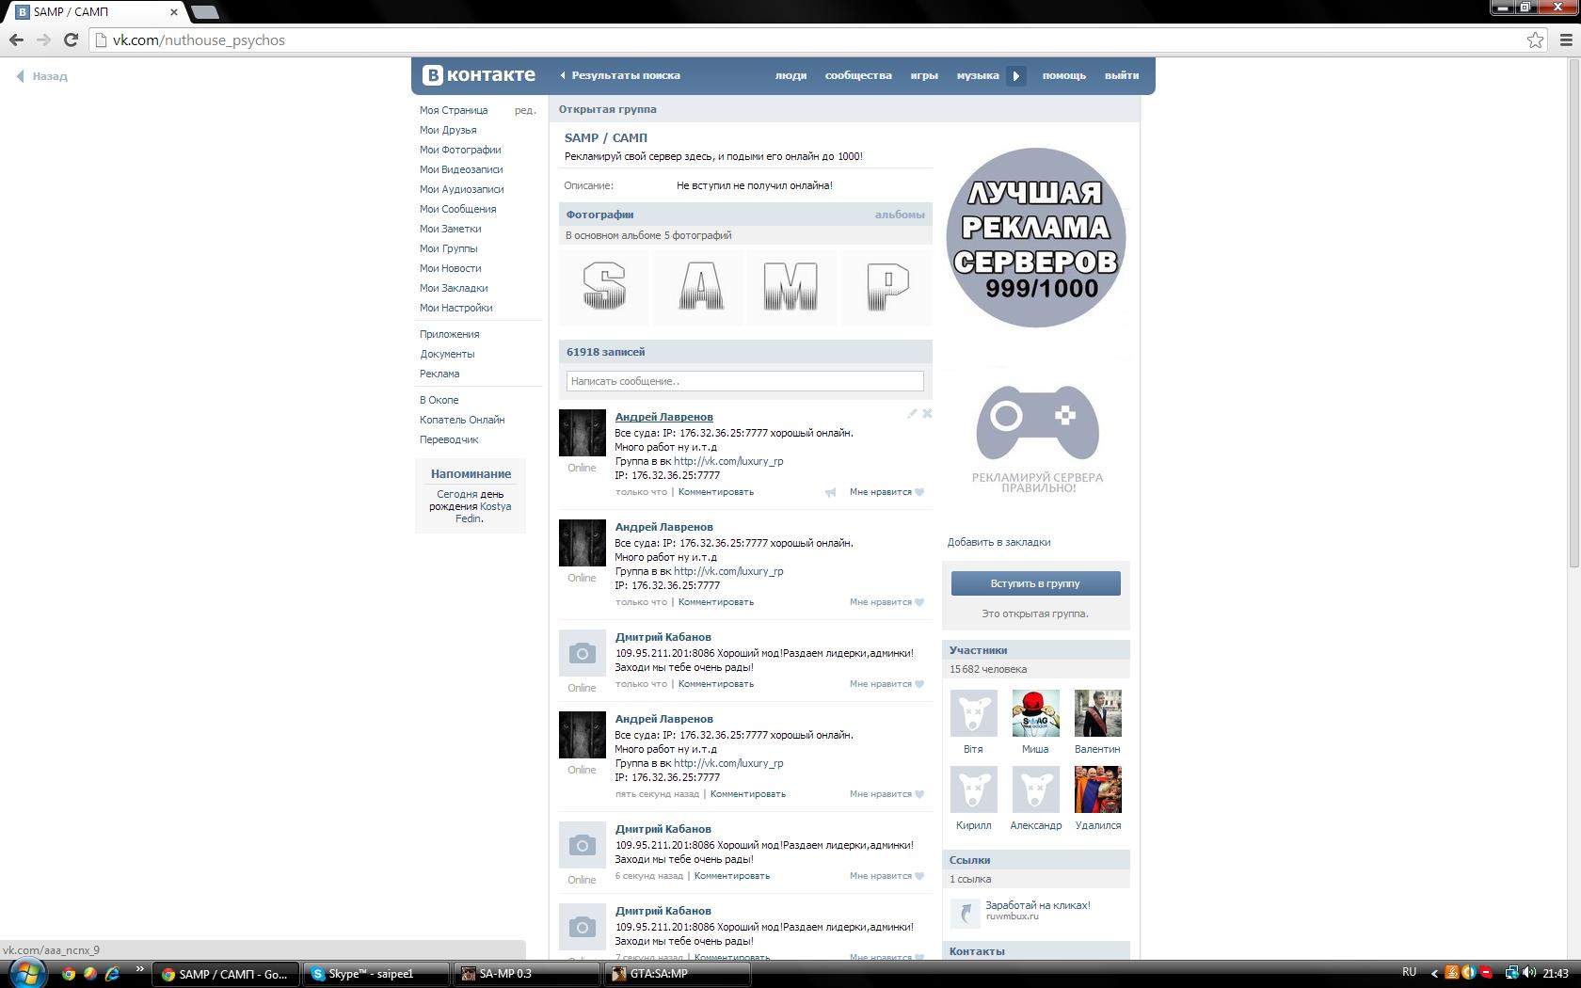Open the Chrome menu icon
1581x988 pixels.
pyautogui.click(x=1566, y=40)
